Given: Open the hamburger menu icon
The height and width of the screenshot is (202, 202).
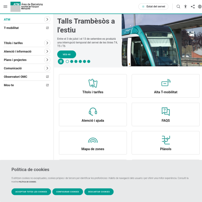Looking at the screenshot, I should coord(5,7).
